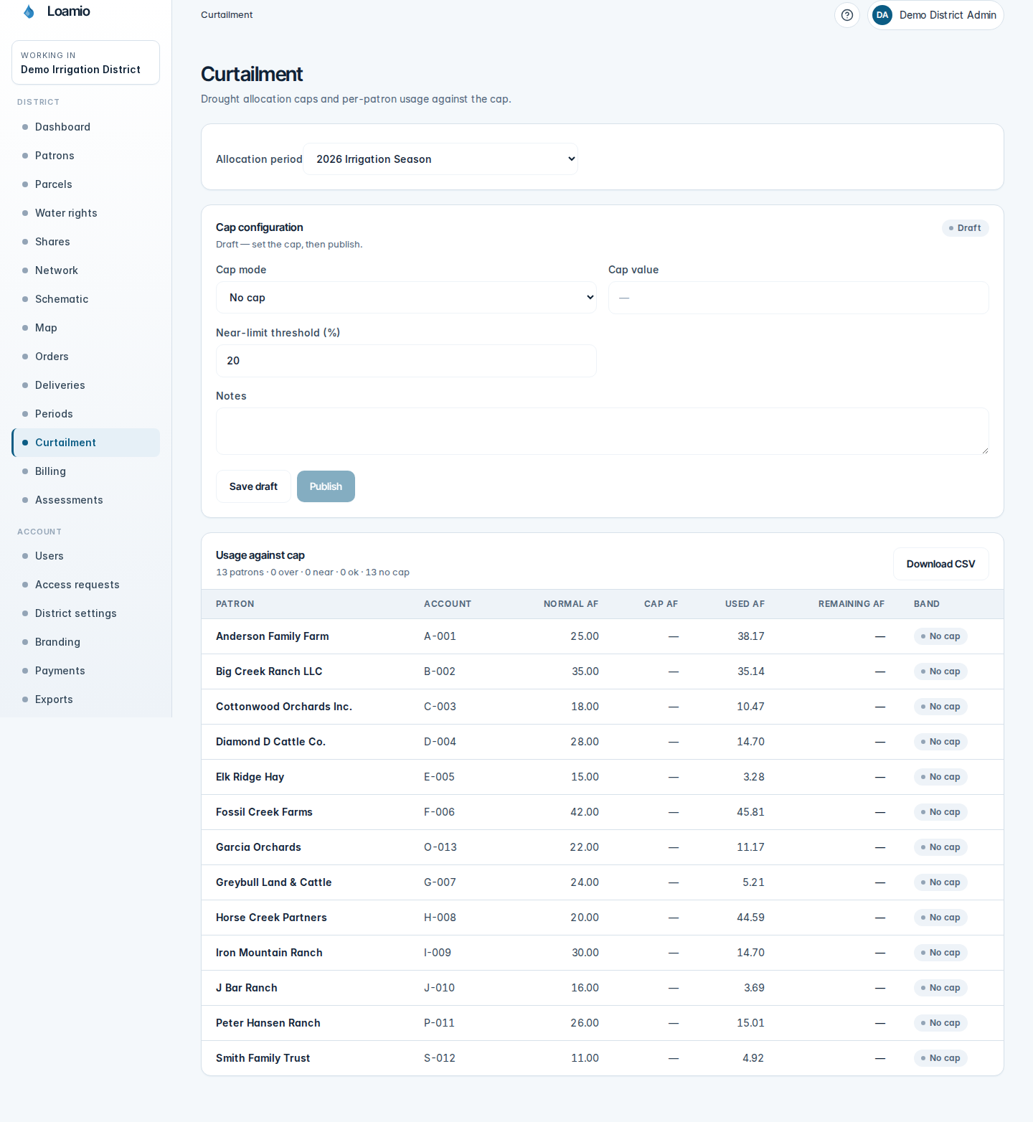1033x1122 pixels.
Task: Click the Publish button
Action: (326, 486)
